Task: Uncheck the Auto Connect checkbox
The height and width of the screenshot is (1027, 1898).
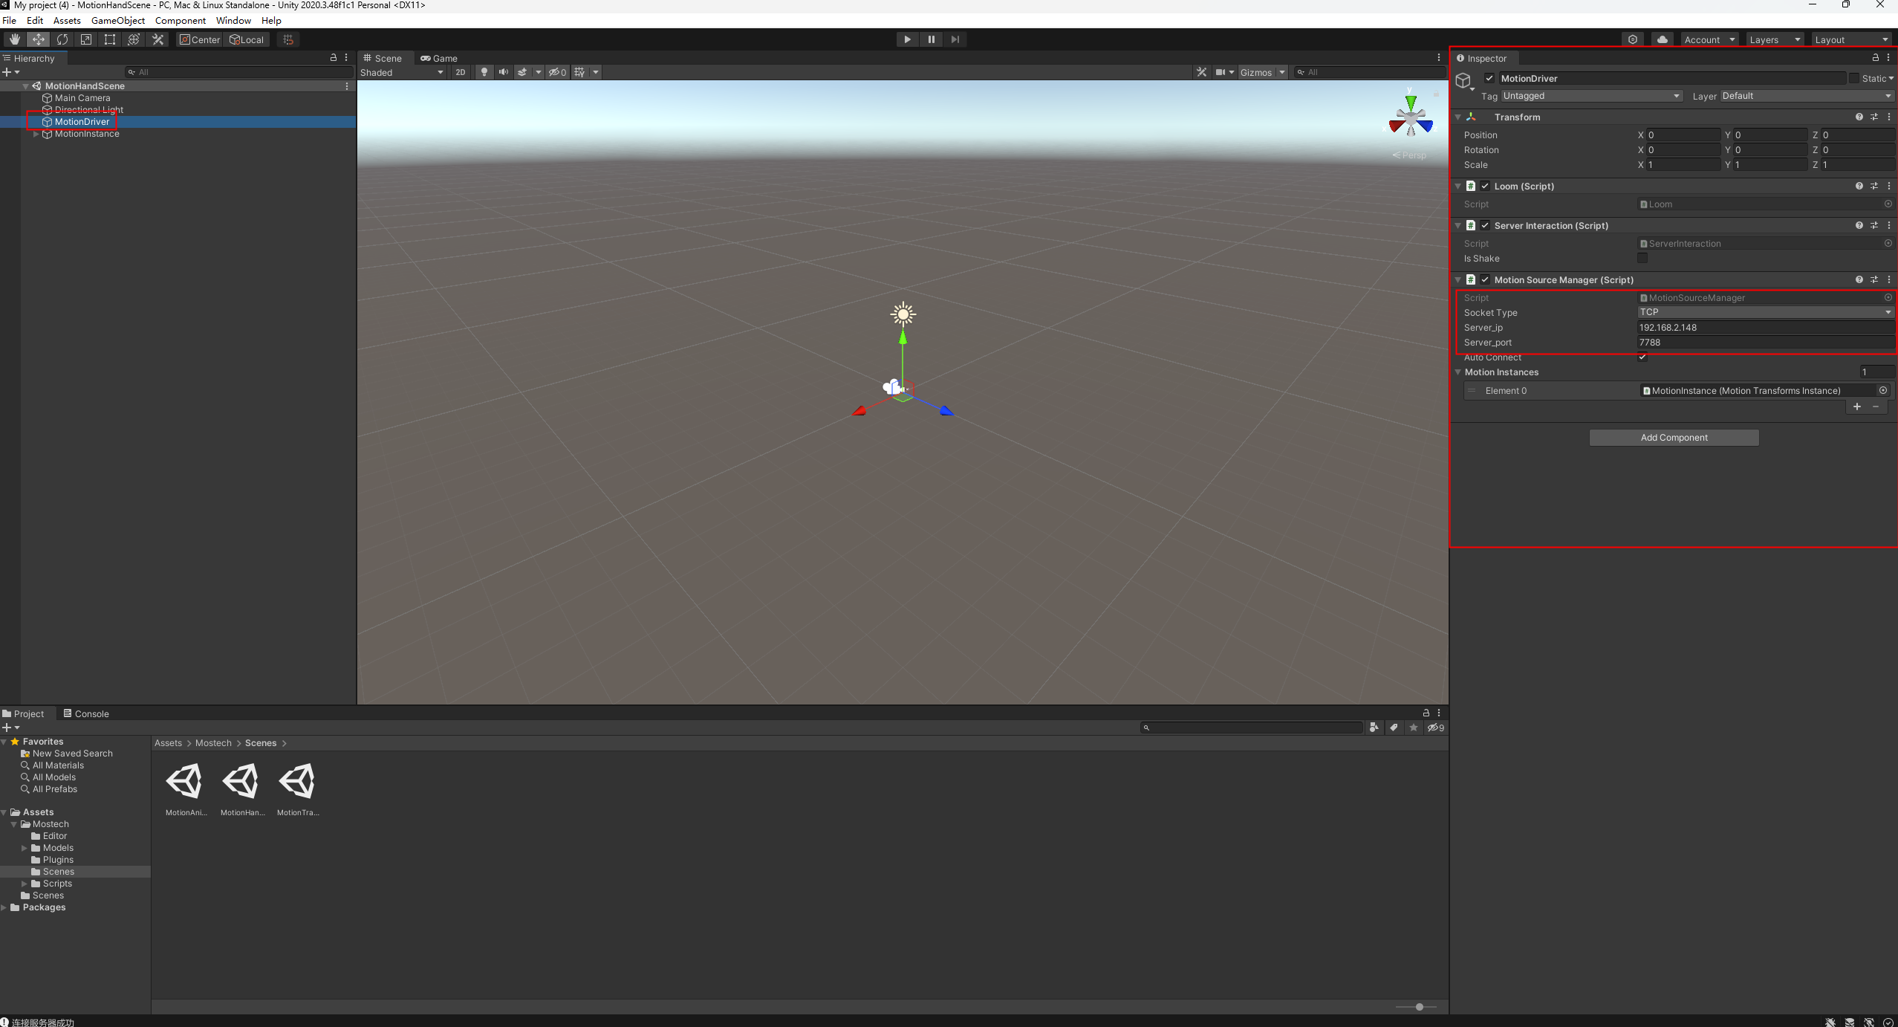Action: click(x=1642, y=357)
